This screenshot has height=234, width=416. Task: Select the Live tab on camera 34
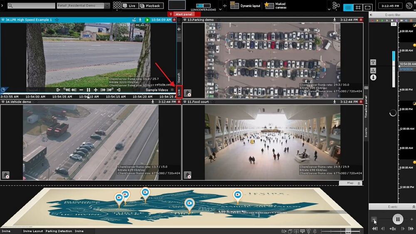(179, 92)
